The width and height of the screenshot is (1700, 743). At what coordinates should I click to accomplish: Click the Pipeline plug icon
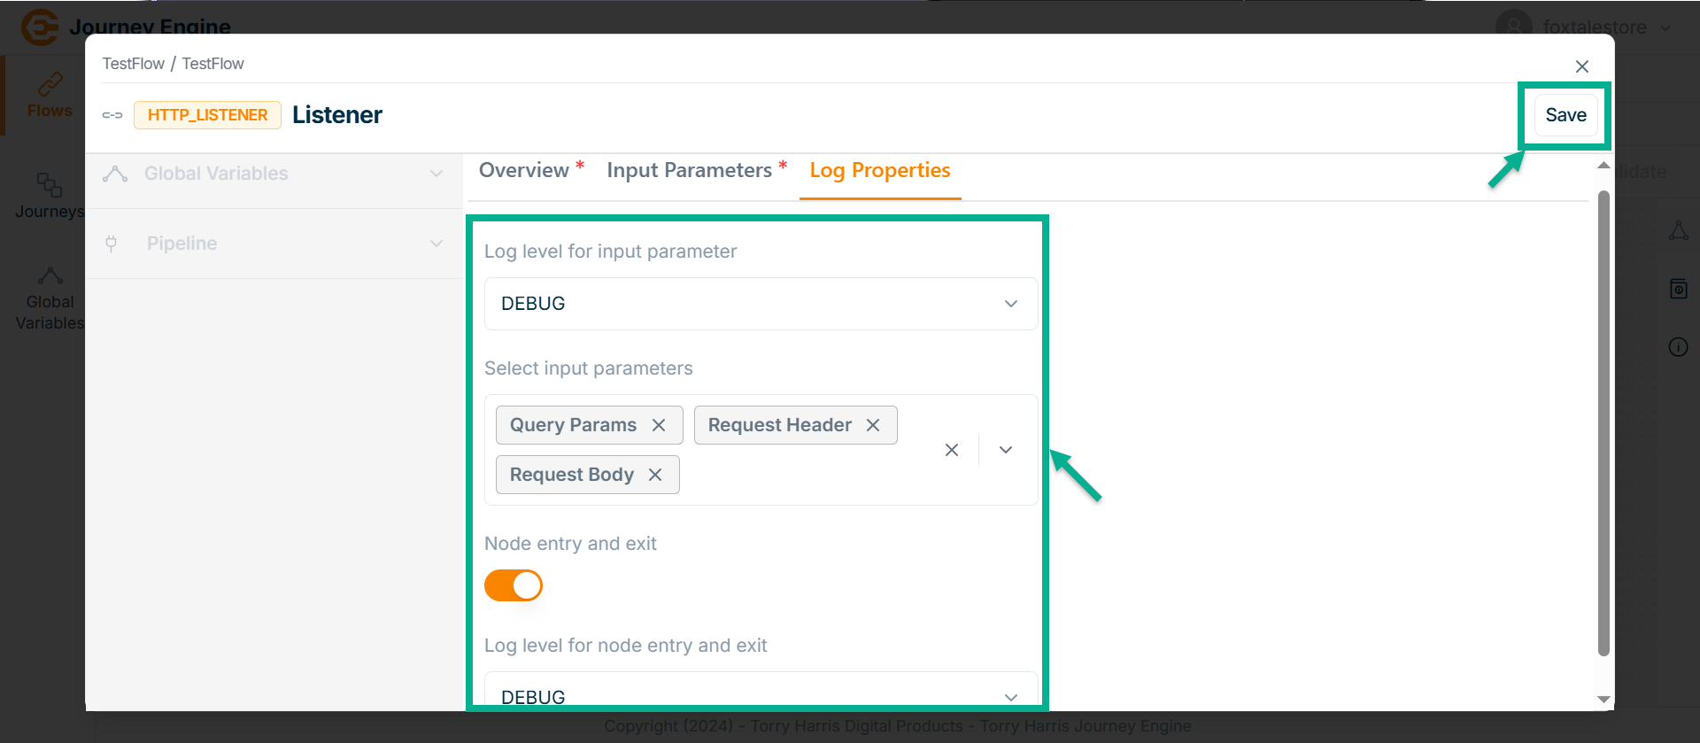click(x=112, y=244)
